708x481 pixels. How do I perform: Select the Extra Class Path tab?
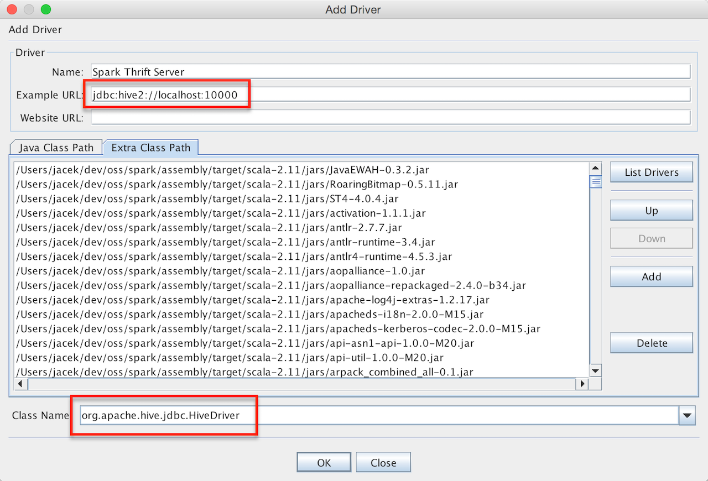tap(150, 148)
